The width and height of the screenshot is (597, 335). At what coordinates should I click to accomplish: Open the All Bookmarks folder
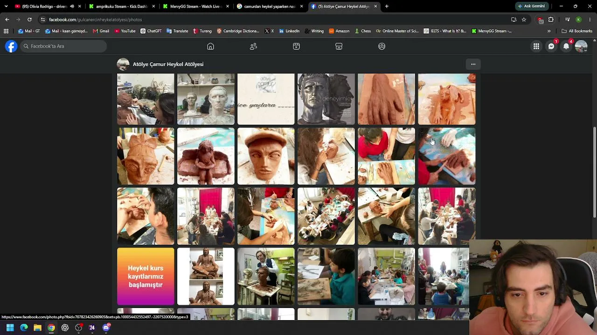coord(577,31)
